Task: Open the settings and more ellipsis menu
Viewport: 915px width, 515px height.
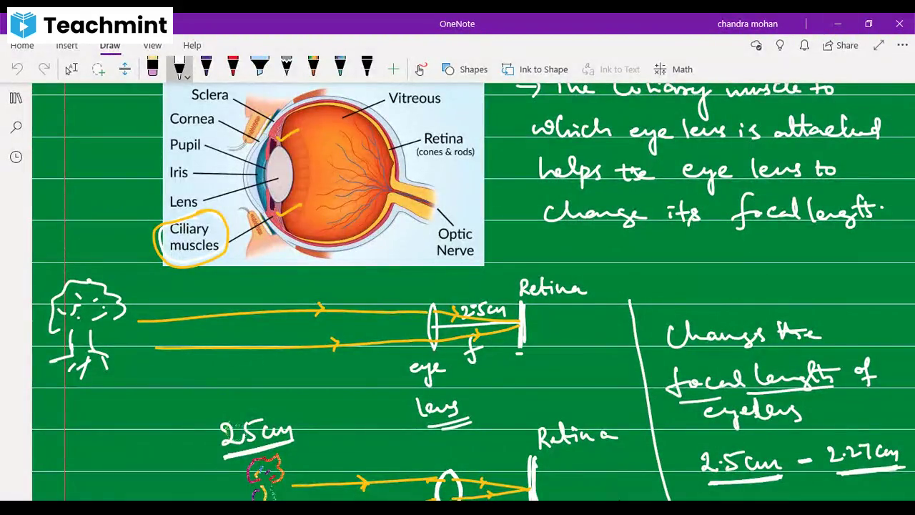Action: [x=902, y=45]
